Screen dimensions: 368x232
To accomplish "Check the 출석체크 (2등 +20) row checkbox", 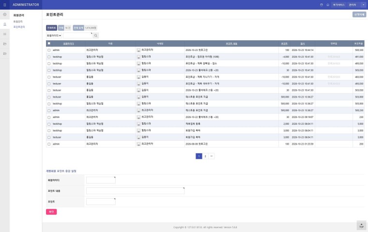I will pyautogui.click(x=49, y=70).
